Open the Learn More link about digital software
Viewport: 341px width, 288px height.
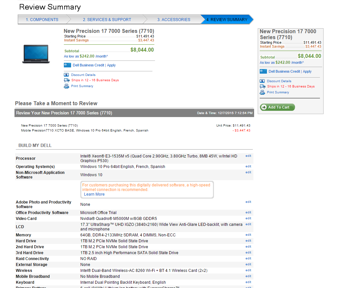coord(94,194)
